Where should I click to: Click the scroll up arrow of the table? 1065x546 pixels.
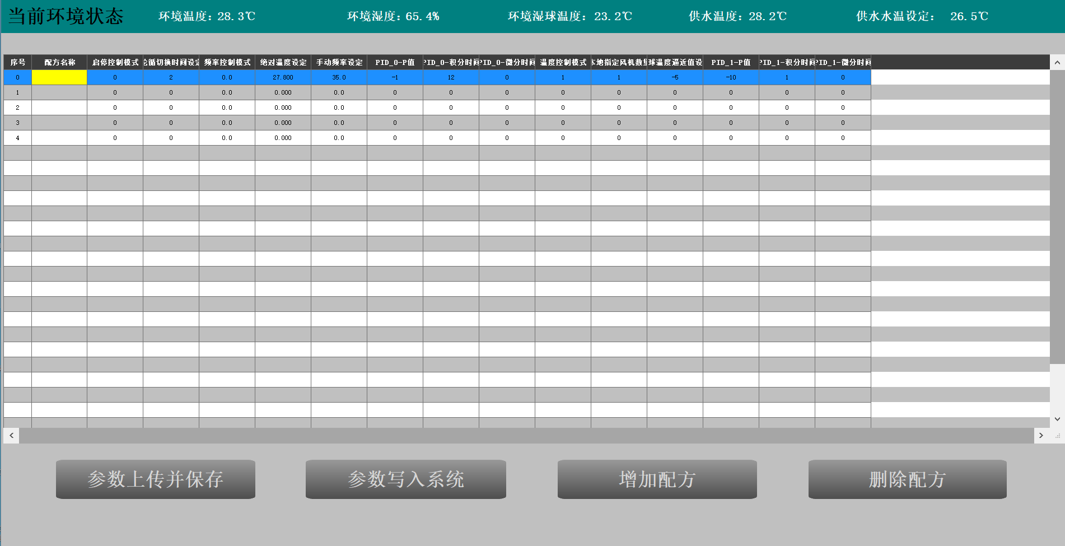tap(1057, 63)
